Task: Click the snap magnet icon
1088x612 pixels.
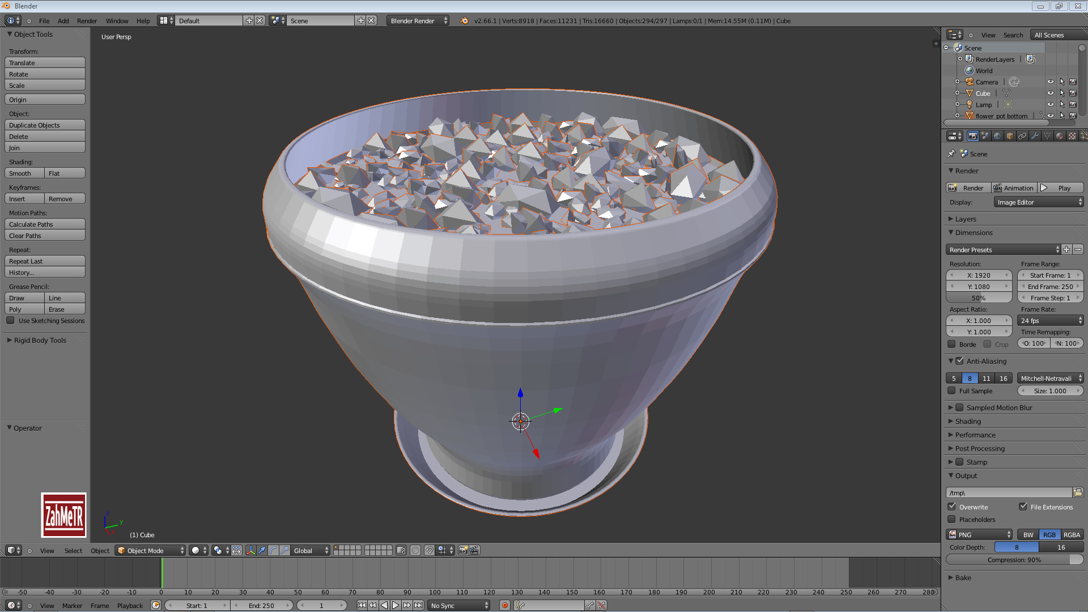Action: pyautogui.click(x=429, y=550)
